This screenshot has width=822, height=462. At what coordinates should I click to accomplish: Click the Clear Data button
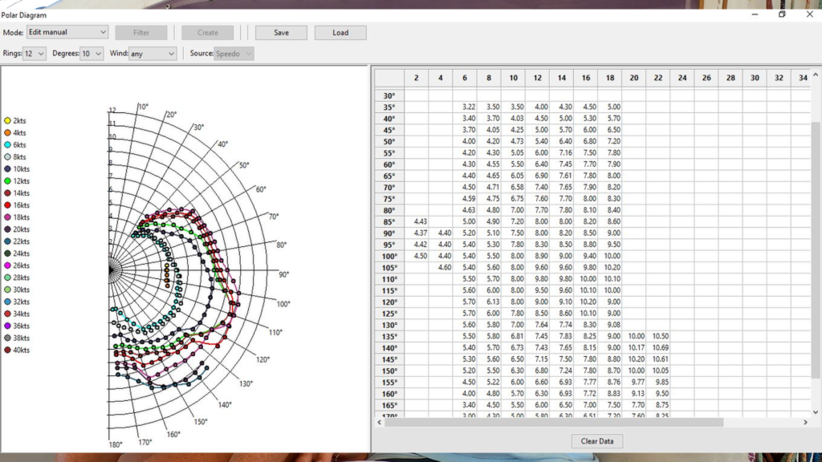click(597, 441)
